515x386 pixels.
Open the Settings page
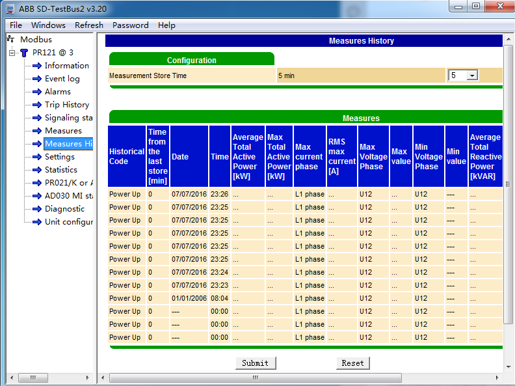point(59,157)
